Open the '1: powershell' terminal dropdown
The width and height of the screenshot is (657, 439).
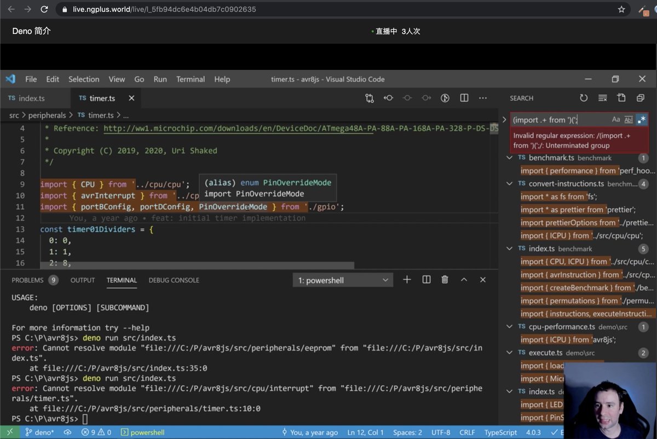[x=342, y=280]
